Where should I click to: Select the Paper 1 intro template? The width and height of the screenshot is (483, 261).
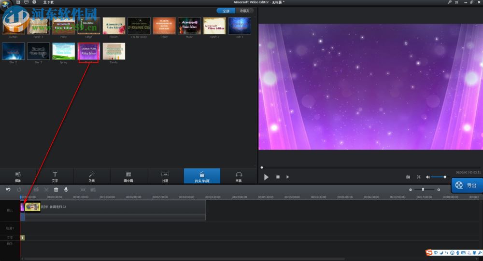[38, 26]
